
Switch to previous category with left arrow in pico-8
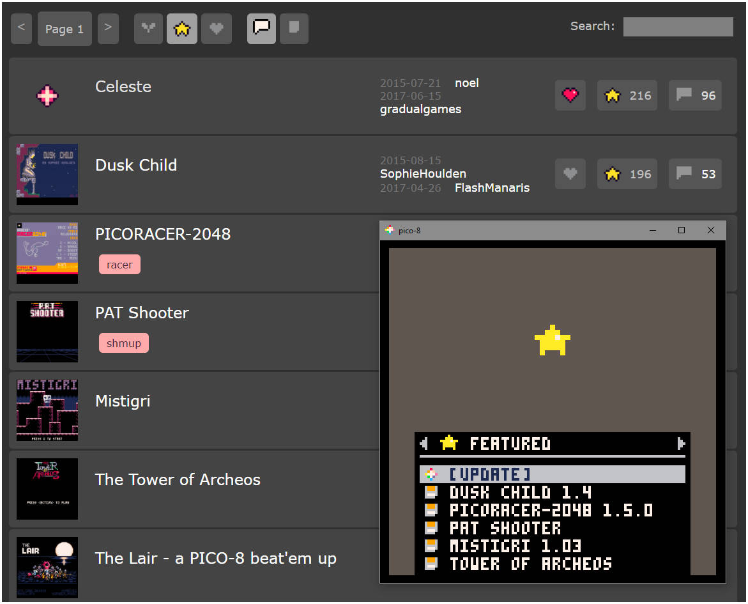[424, 444]
